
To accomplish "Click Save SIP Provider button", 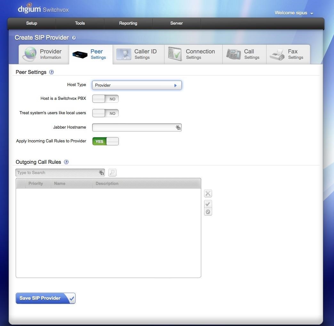I will (45, 298).
